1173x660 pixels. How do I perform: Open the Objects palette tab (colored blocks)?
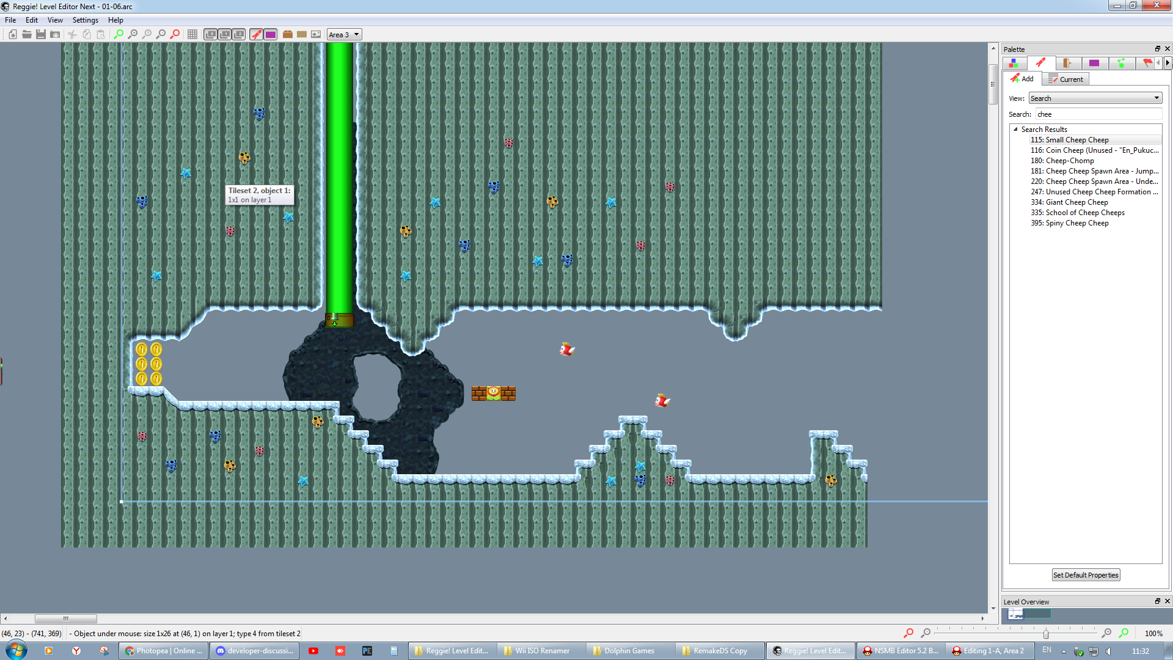(1014, 63)
